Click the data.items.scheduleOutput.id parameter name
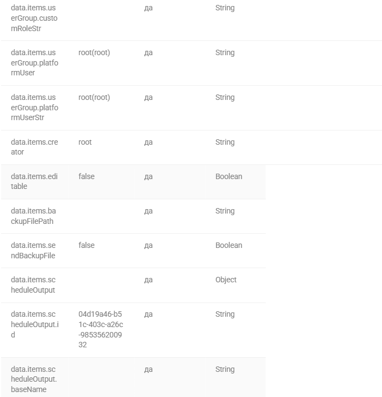382x397 pixels. coord(35,324)
